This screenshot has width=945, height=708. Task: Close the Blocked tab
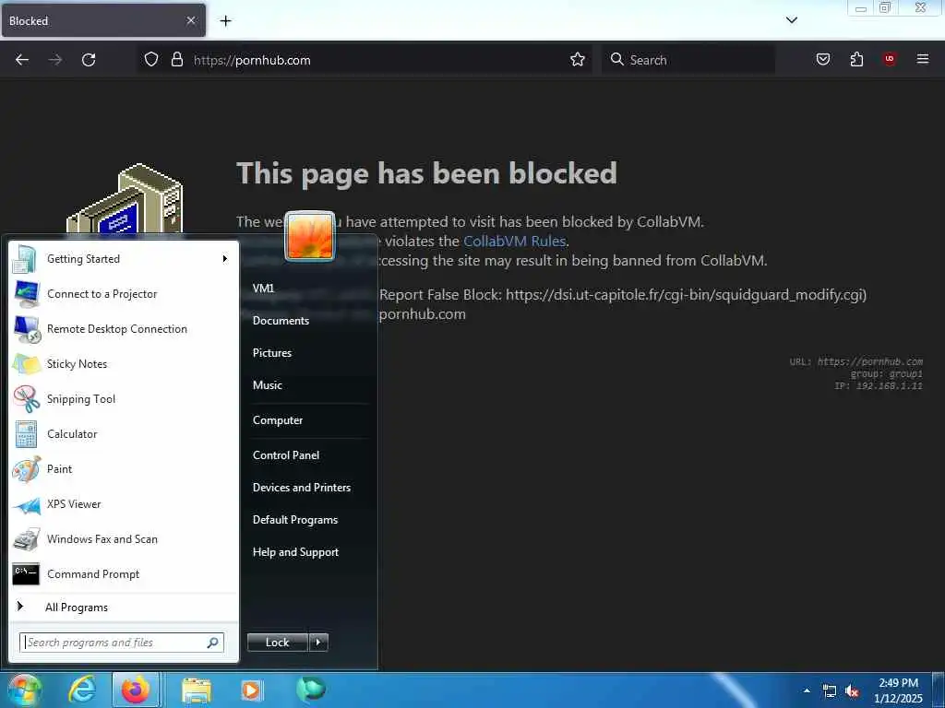tap(190, 20)
